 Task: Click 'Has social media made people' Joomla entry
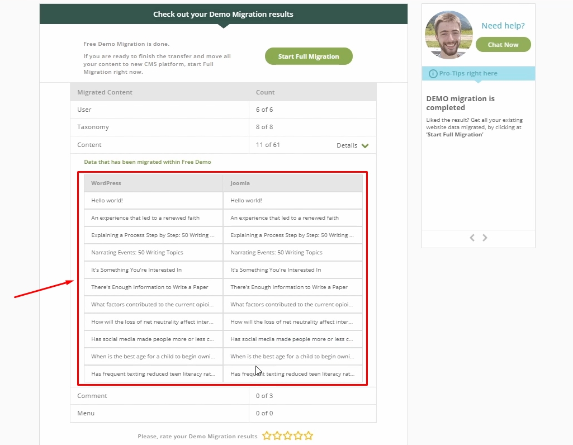(292, 339)
